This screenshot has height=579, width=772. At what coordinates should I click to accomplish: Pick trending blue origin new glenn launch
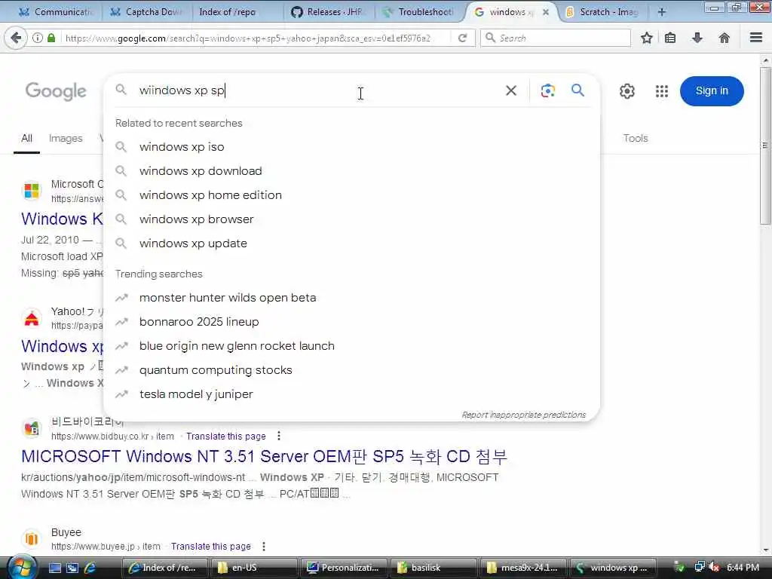click(351, 345)
